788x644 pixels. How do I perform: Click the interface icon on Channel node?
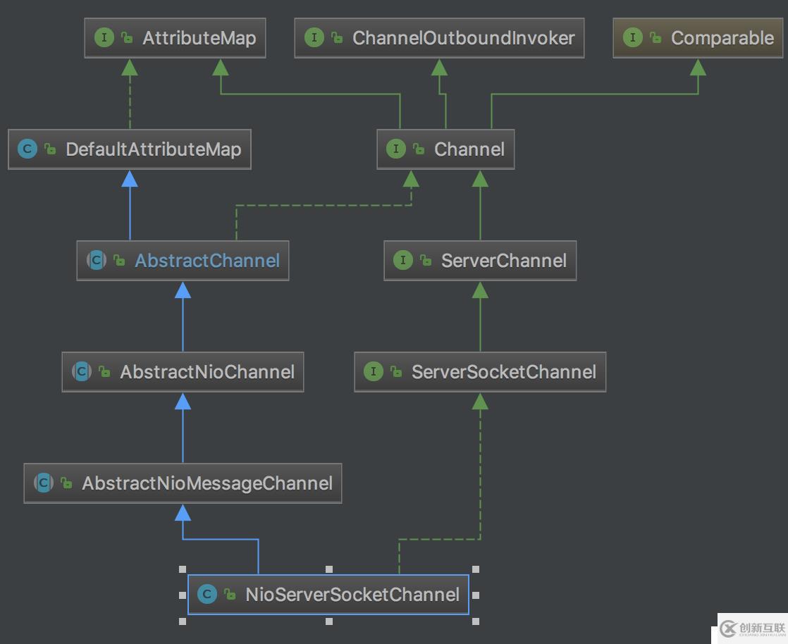pyautogui.click(x=396, y=149)
